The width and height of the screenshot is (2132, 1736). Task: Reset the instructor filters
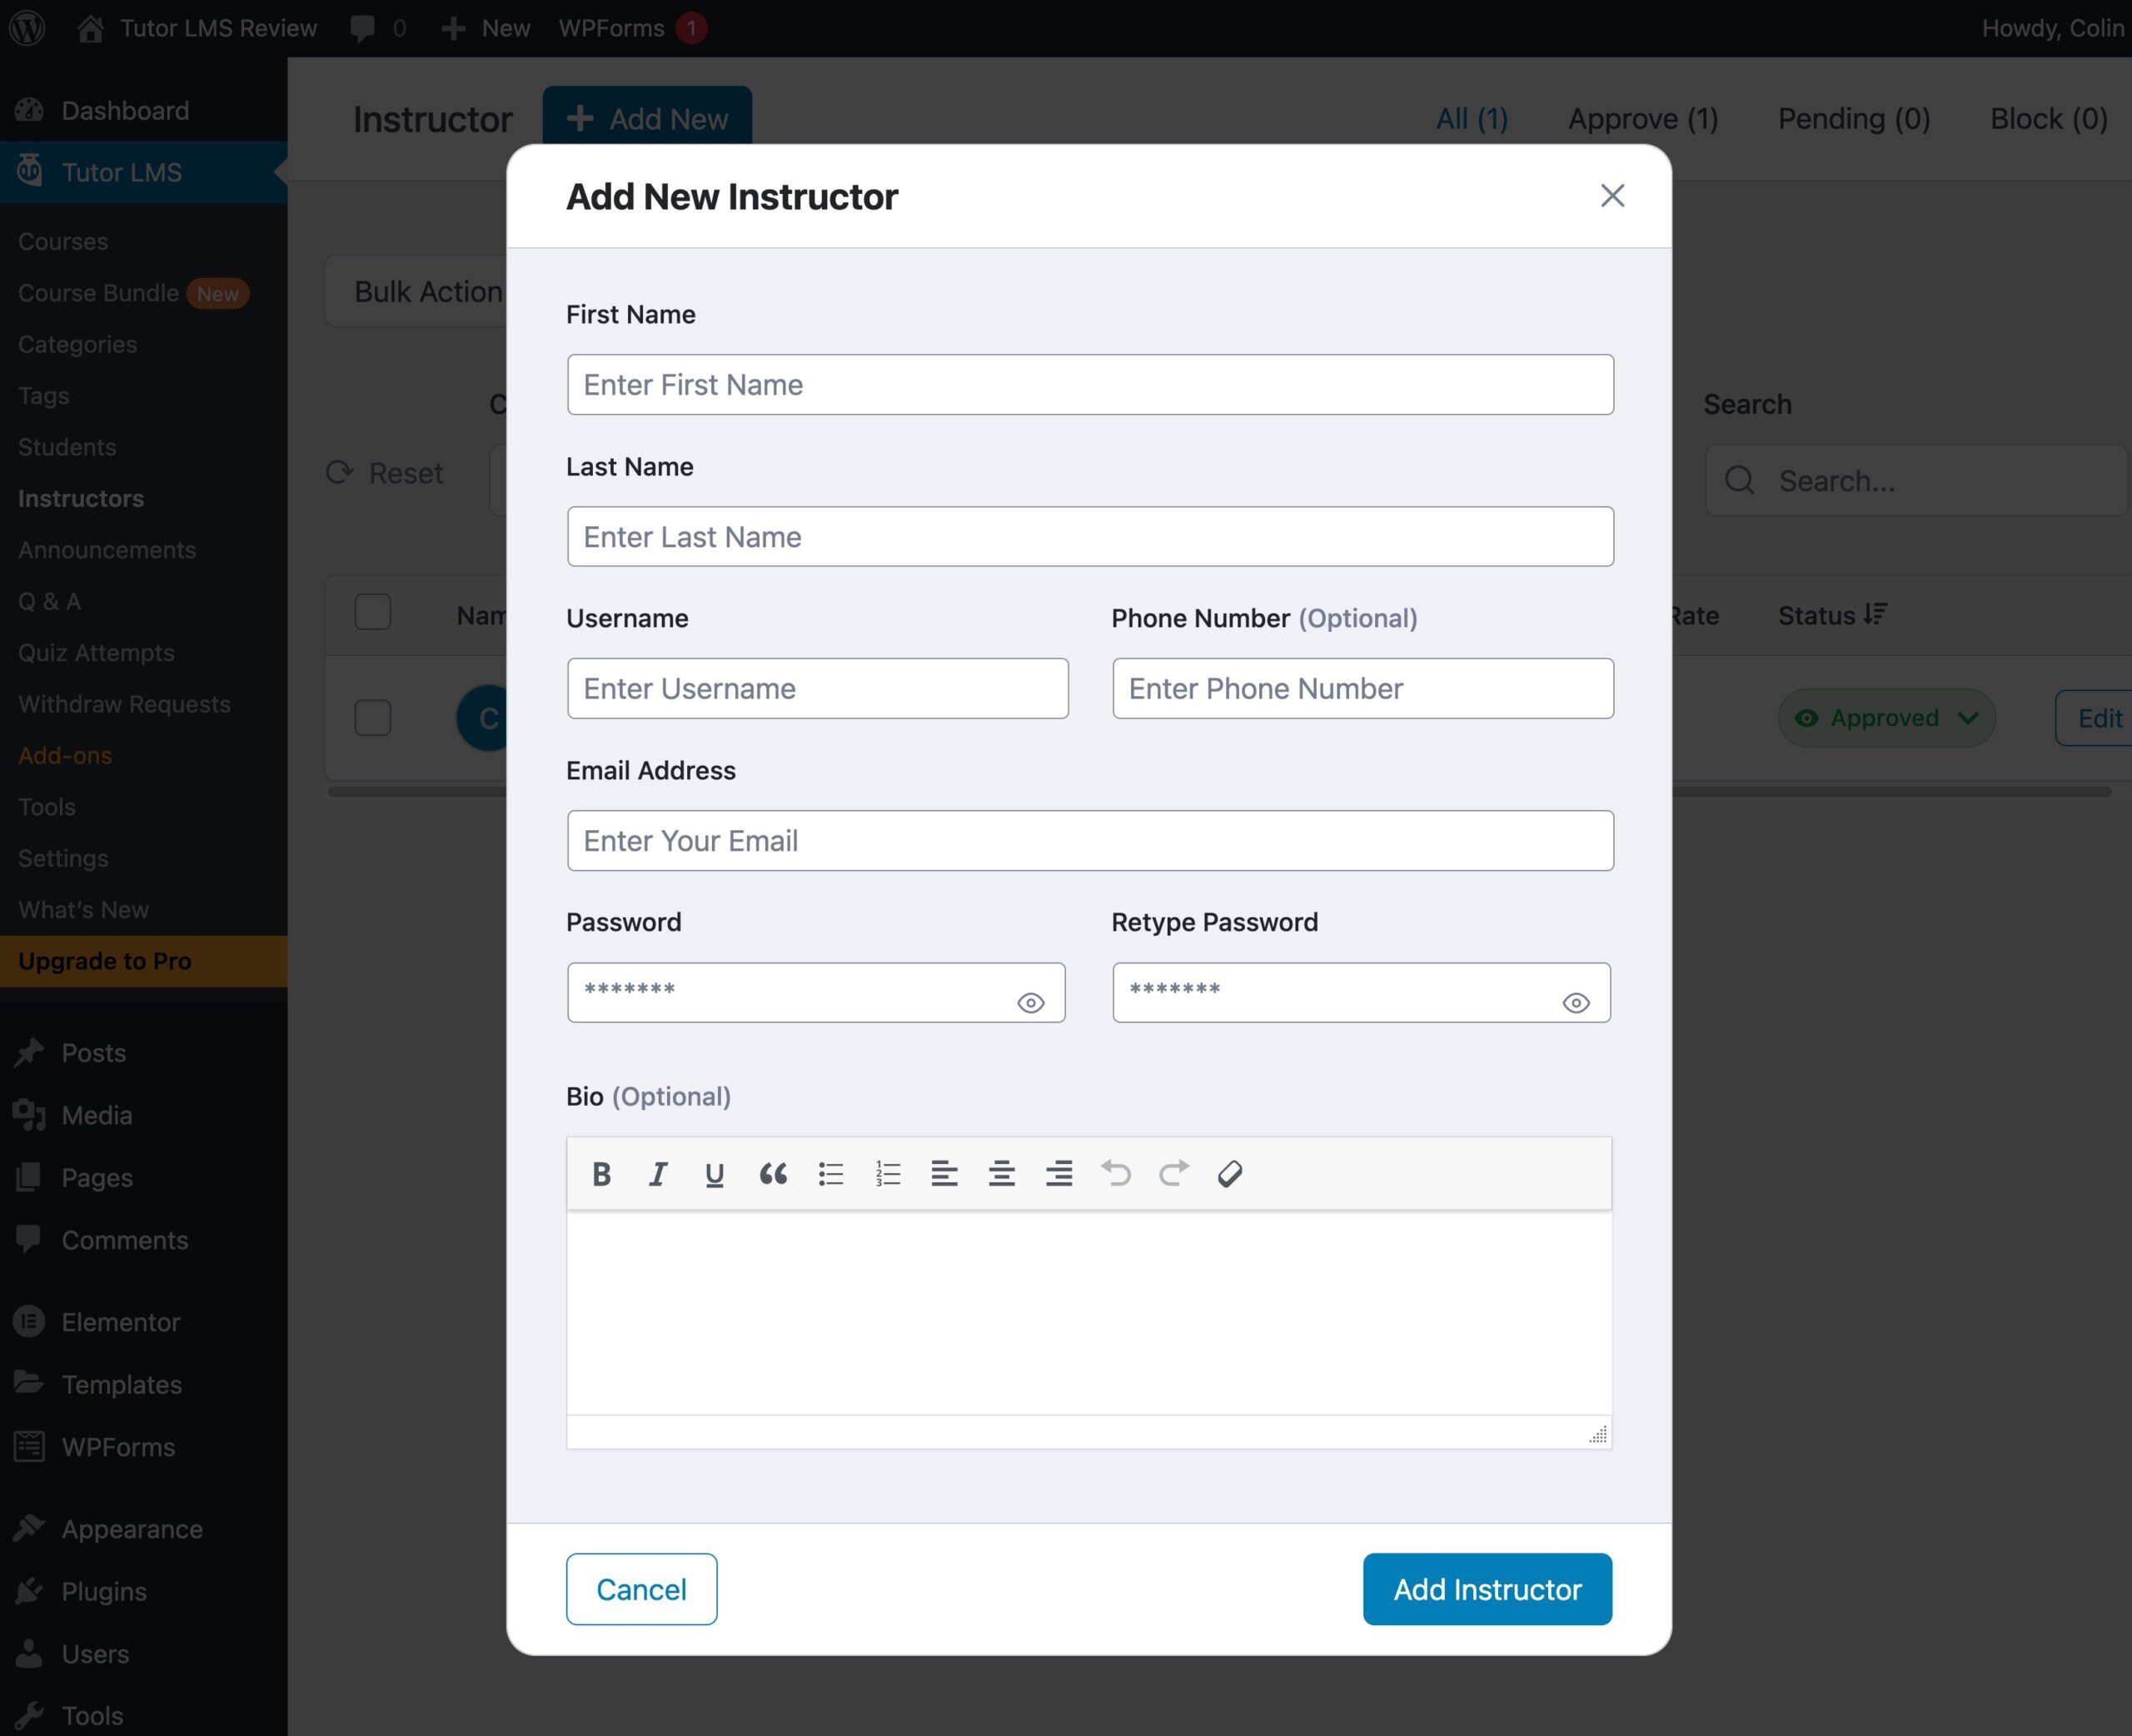[x=385, y=473]
